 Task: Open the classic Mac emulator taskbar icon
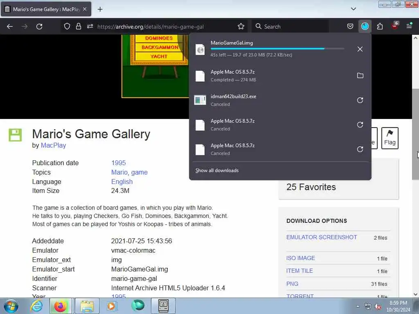pyautogui.click(x=163, y=306)
